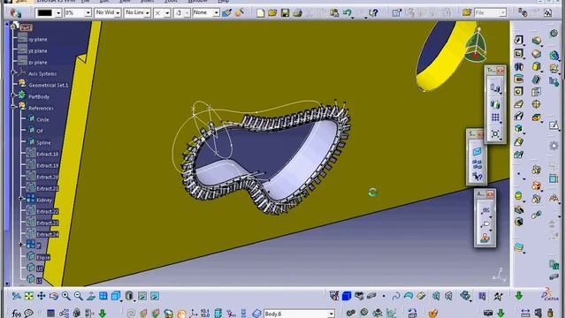Select Extract.24 in the tree

pyautogui.click(x=47, y=235)
